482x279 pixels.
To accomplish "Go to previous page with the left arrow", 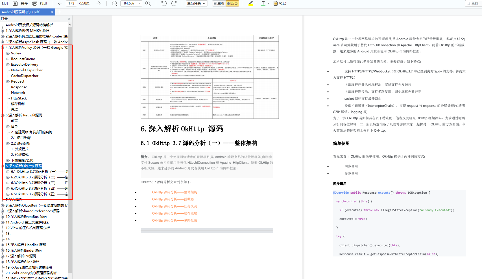I will [60, 3].
